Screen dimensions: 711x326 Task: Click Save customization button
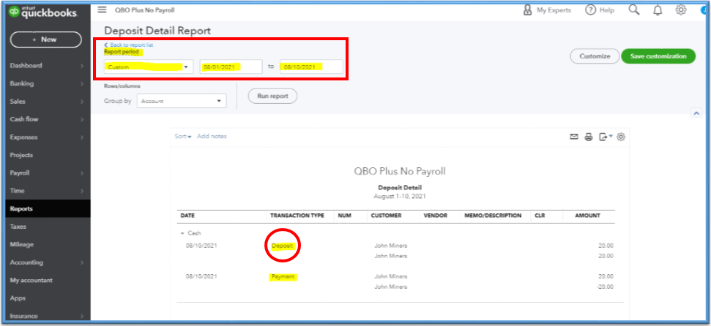[658, 56]
